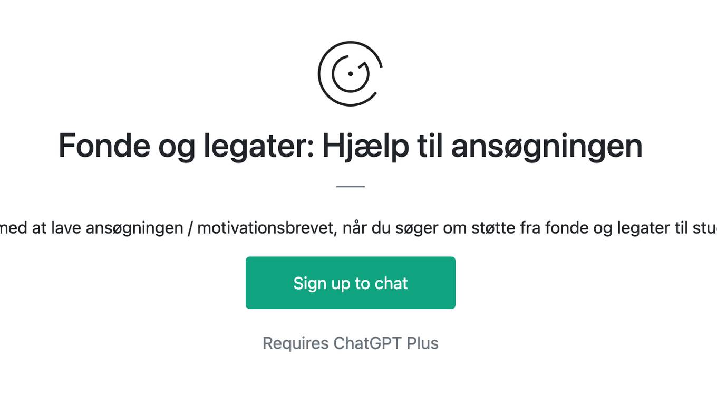Click the word Fonde at the title start

[x=104, y=146]
